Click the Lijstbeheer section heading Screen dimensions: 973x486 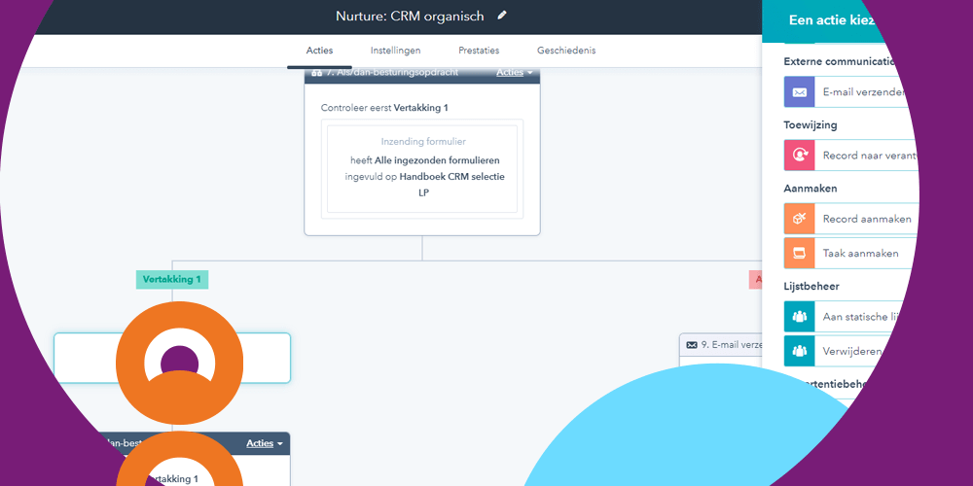point(812,286)
